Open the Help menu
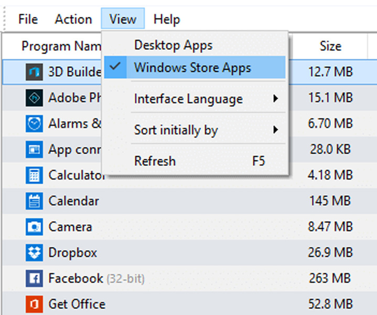Viewport: 377px width, 315px height. [167, 19]
